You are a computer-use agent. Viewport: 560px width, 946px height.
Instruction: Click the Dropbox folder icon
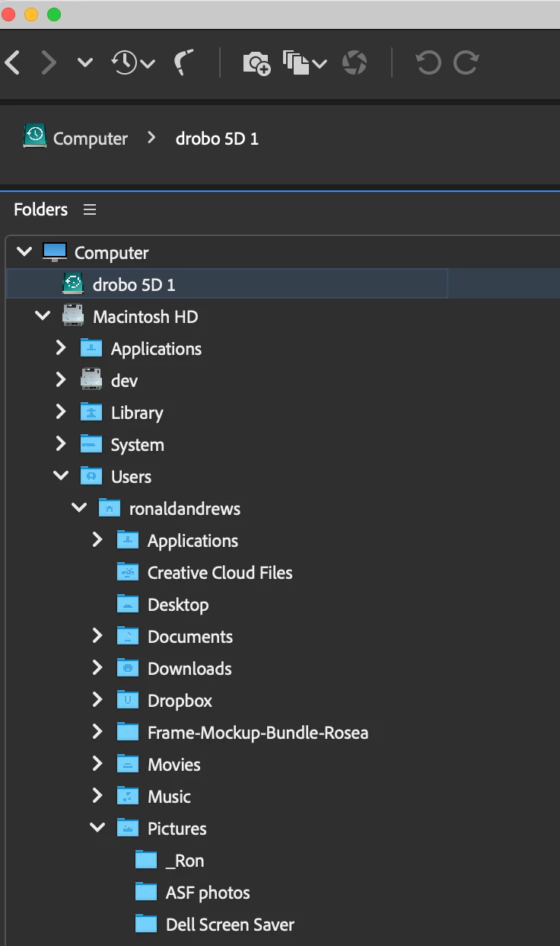pyautogui.click(x=128, y=700)
